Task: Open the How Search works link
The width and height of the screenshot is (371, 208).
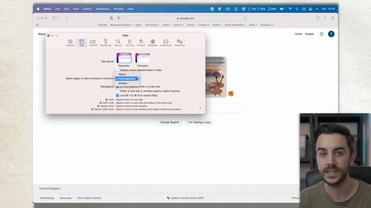Action: pos(89,198)
